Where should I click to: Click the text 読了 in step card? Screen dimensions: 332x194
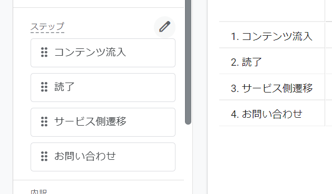(x=64, y=87)
